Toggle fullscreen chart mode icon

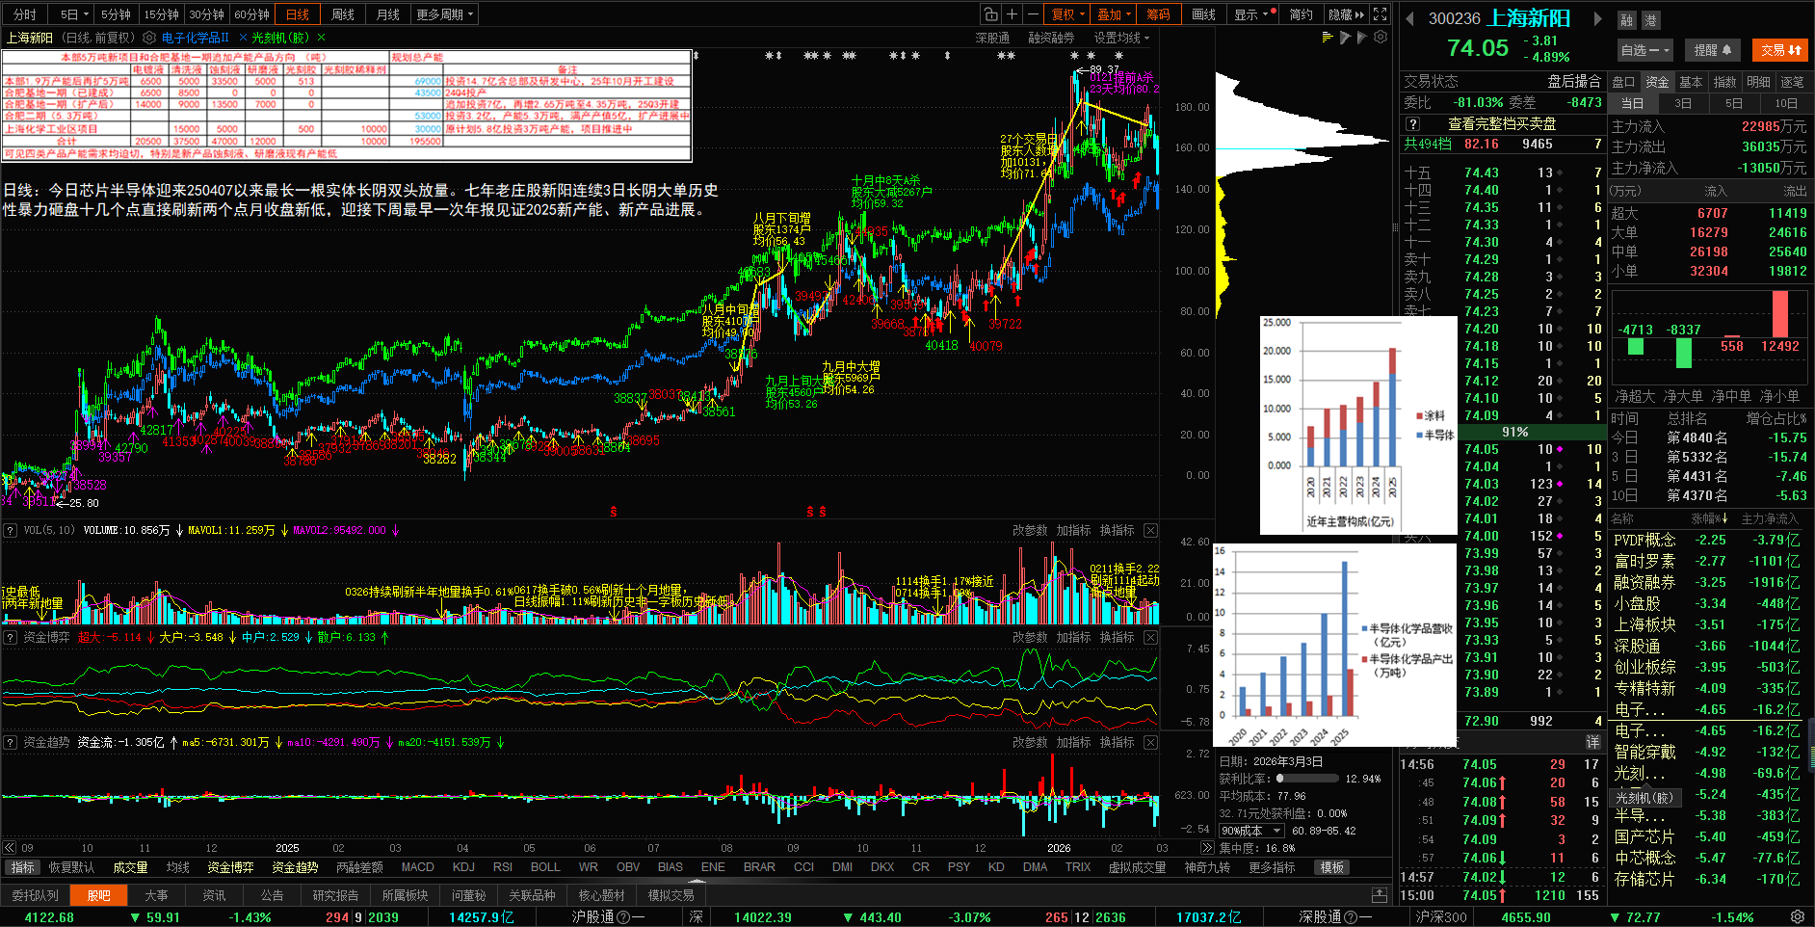[1380, 14]
